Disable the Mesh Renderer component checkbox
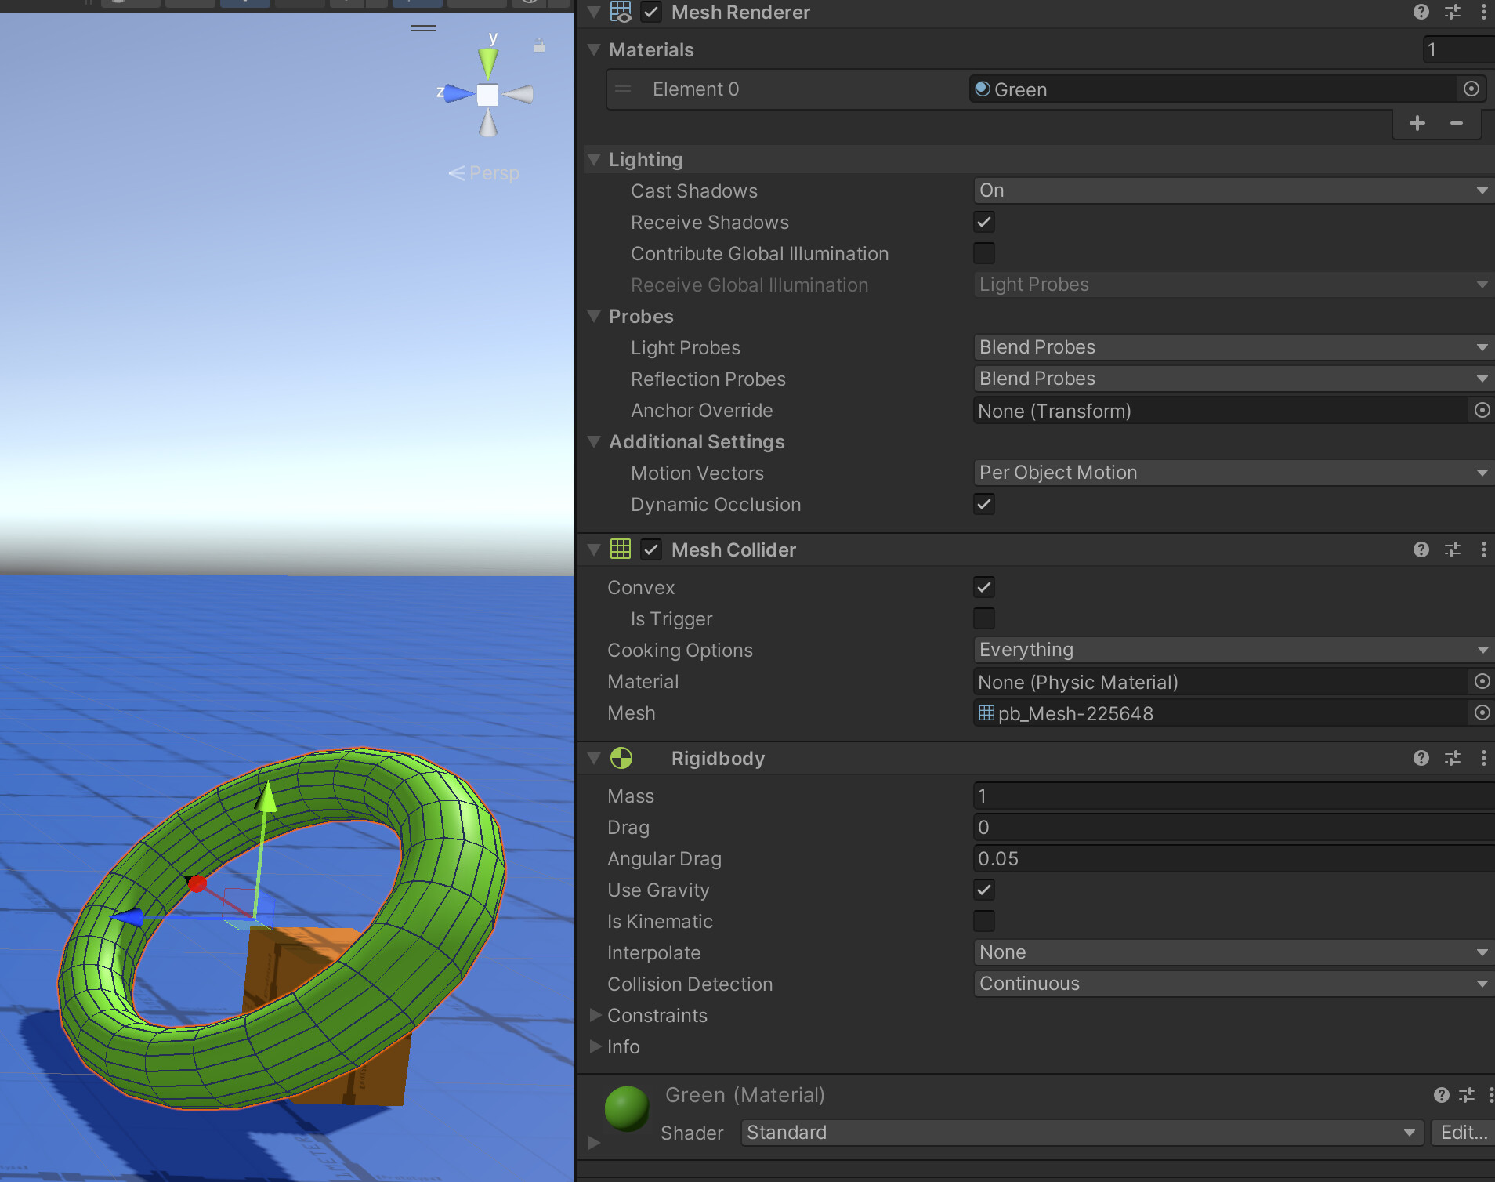 [652, 12]
